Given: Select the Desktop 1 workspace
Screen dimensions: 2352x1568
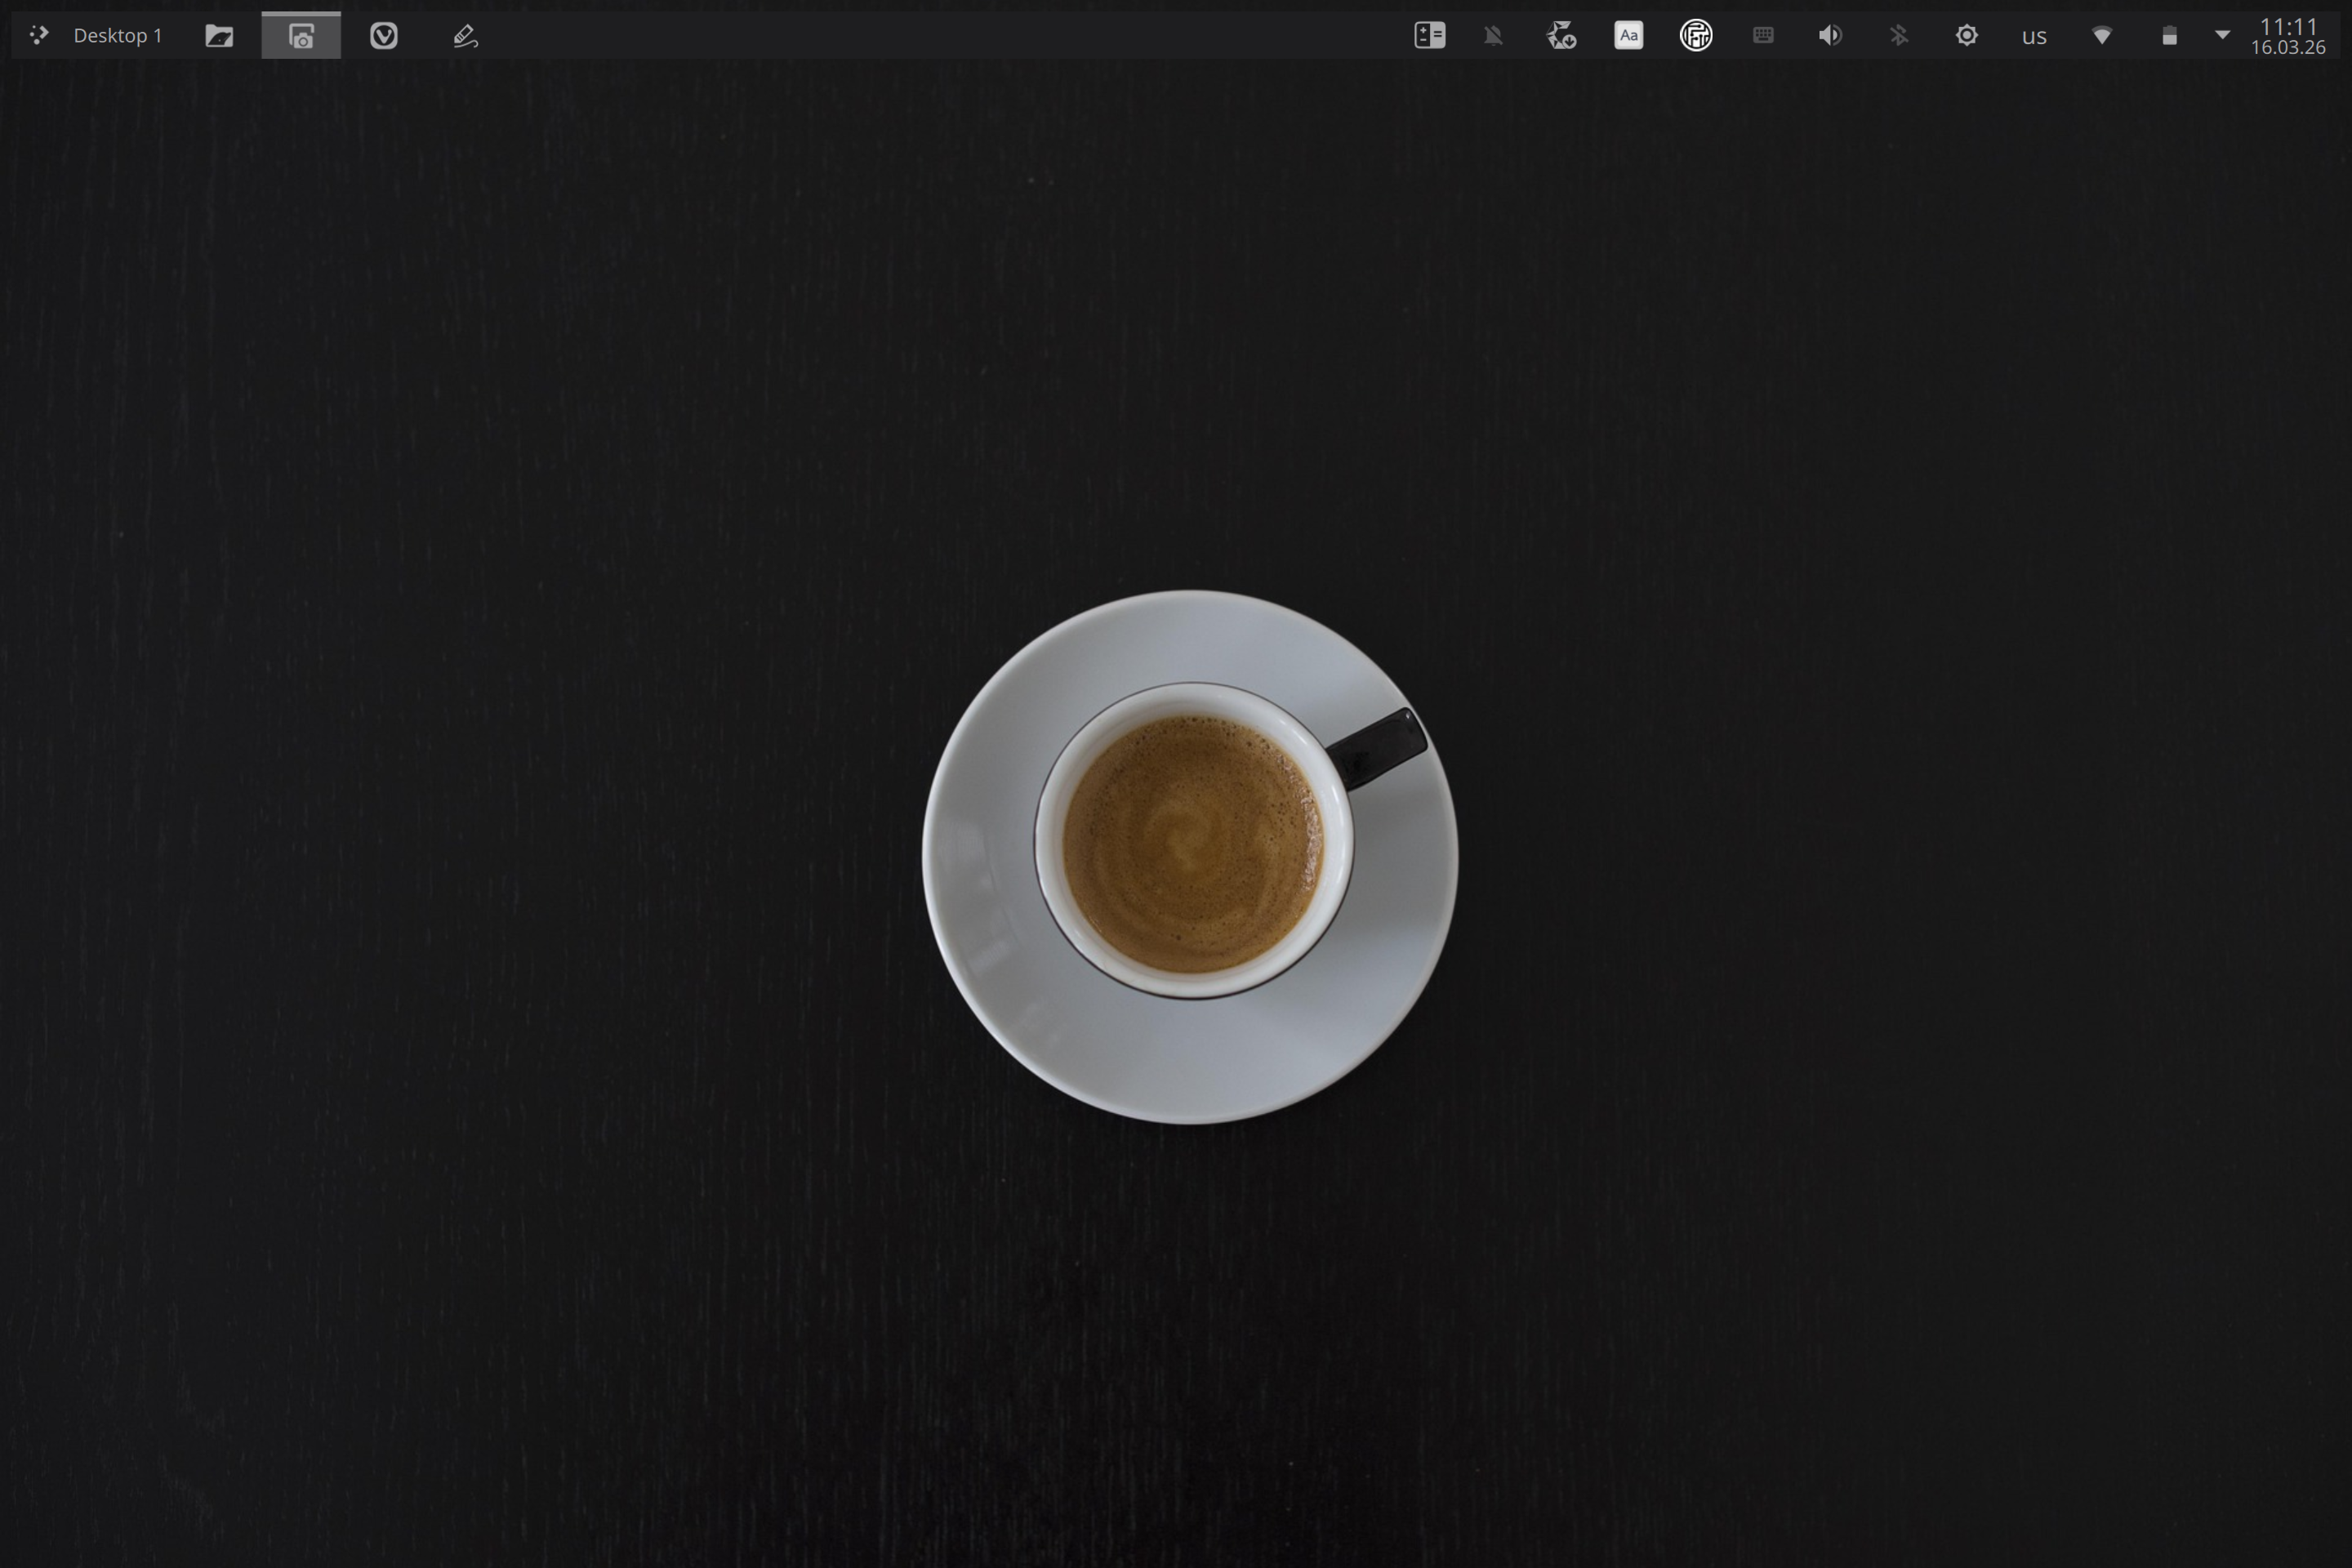Looking at the screenshot, I should pos(117,35).
